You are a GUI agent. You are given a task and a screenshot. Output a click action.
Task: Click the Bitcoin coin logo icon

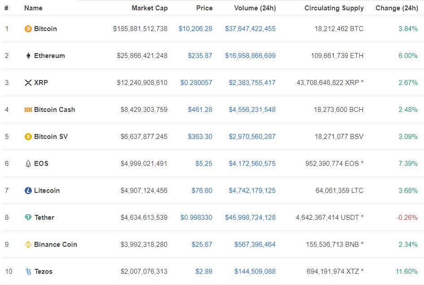click(x=28, y=29)
